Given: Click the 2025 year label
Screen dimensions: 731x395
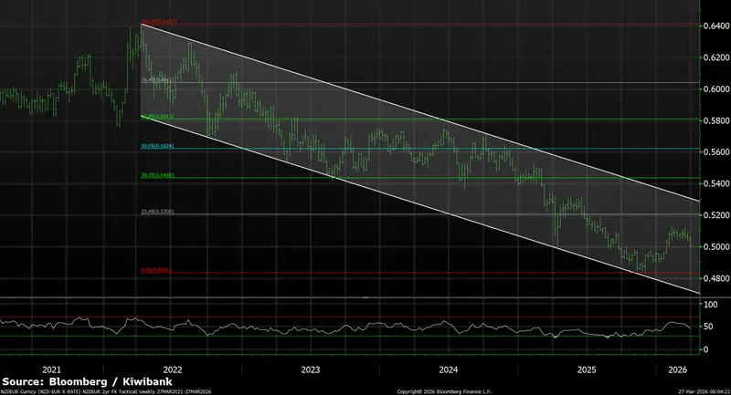Looking at the screenshot, I should pos(586,370).
